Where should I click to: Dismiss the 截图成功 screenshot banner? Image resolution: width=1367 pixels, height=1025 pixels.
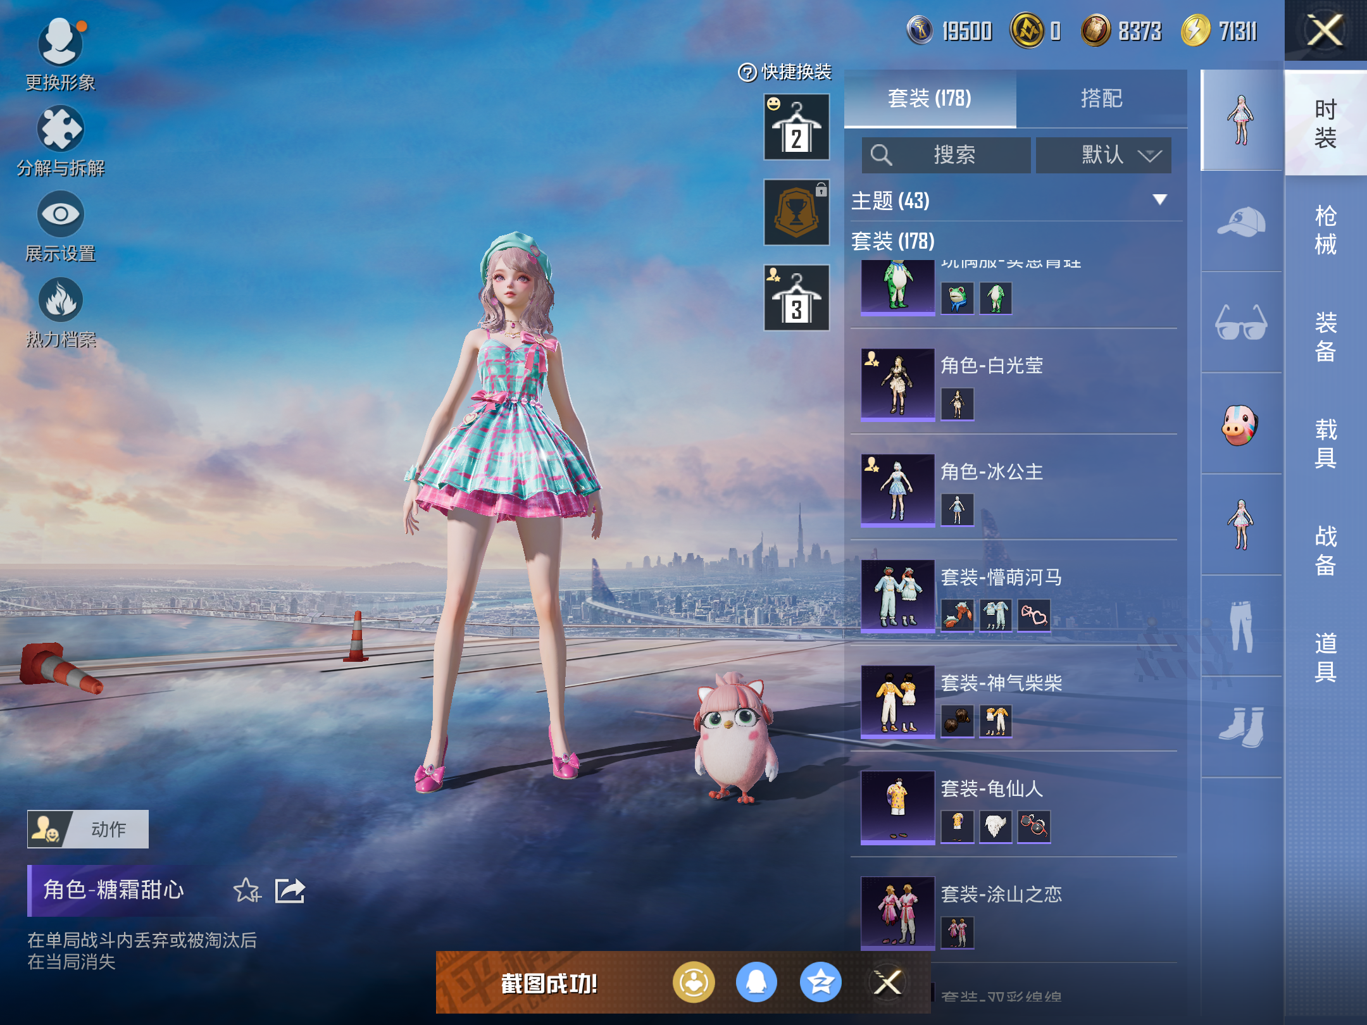pos(887,983)
